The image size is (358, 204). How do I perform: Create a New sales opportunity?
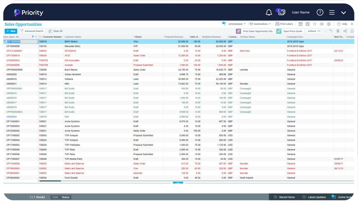tap(11, 31)
